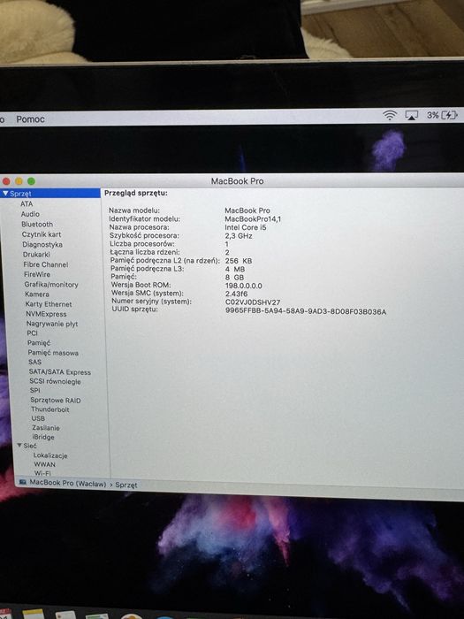Select Audio in the sidebar

click(30, 214)
